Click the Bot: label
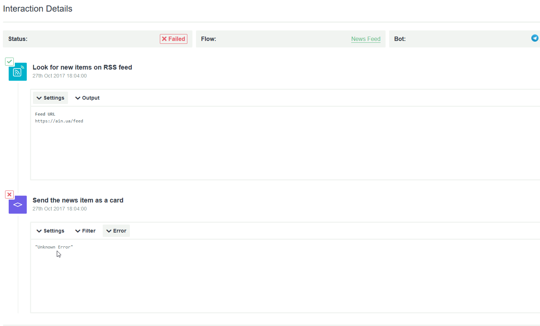 point(400,39)
